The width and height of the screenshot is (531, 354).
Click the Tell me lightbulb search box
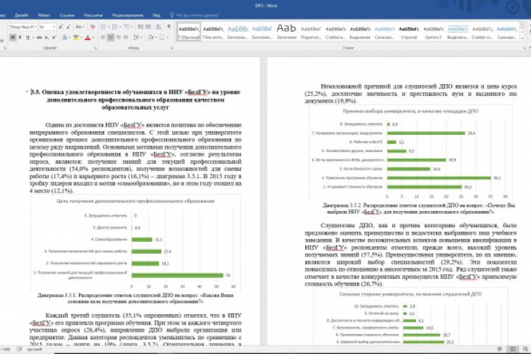coord(195,15)
